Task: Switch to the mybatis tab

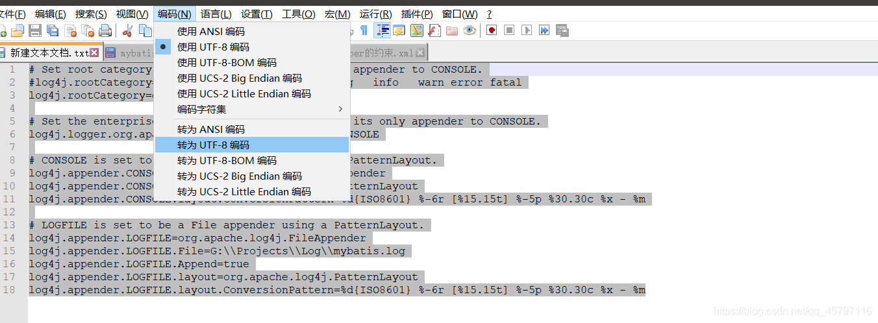Action: 129,53
